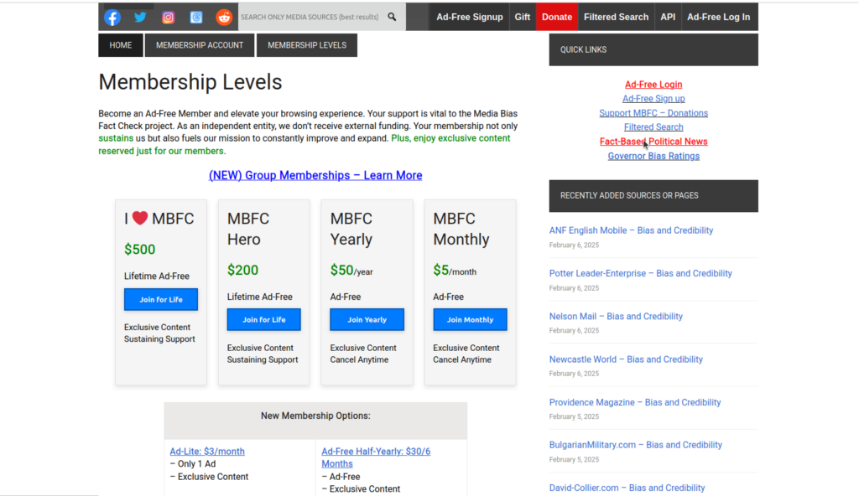Screen dimensions: 859x496
Task: Open the Ad-Free Signup menu item
Action: (x=469, y=17)
